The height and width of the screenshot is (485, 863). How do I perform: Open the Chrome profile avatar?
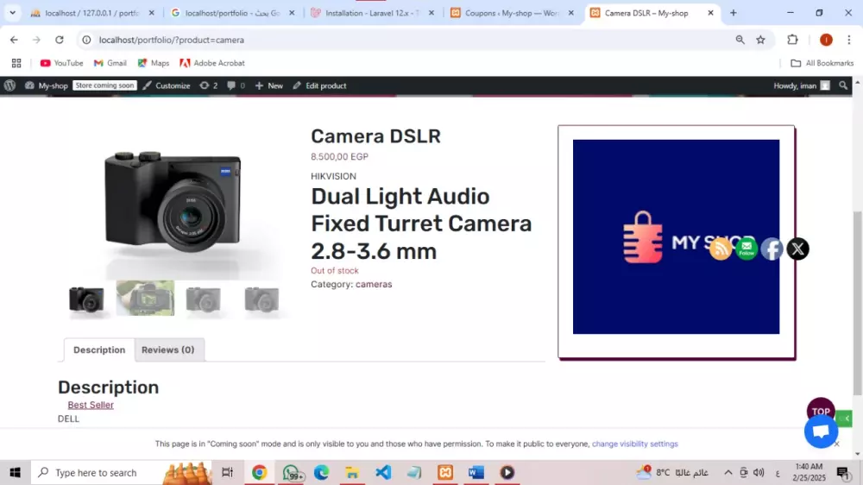pos(826,40)
